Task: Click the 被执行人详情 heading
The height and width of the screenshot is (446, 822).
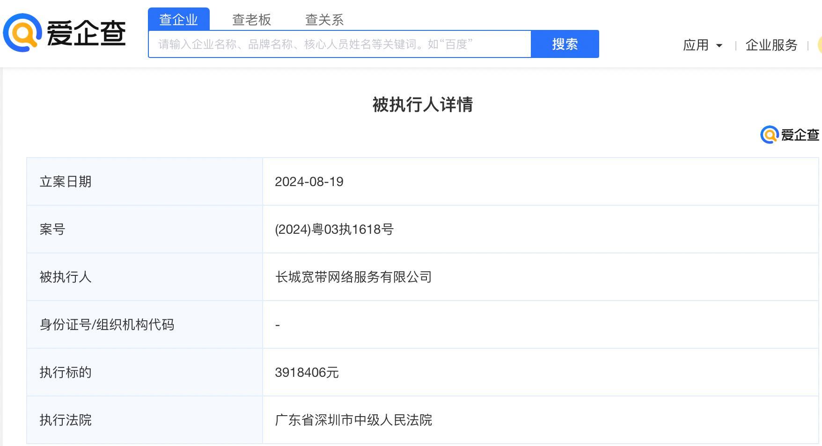Action: (422, 104)
